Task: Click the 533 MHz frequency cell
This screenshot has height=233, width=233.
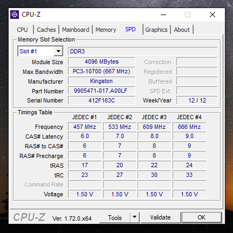Action: click(120, 127)
